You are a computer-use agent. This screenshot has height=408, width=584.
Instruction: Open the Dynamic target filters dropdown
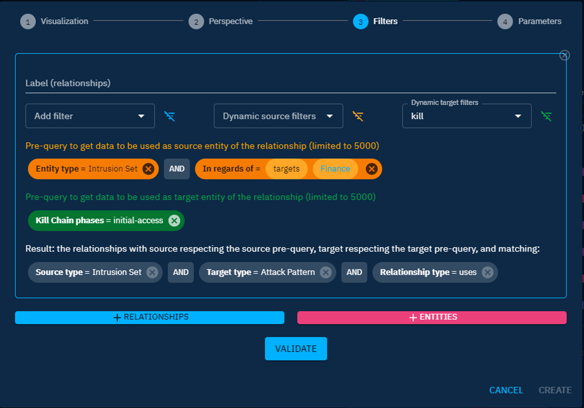[466, 116]
